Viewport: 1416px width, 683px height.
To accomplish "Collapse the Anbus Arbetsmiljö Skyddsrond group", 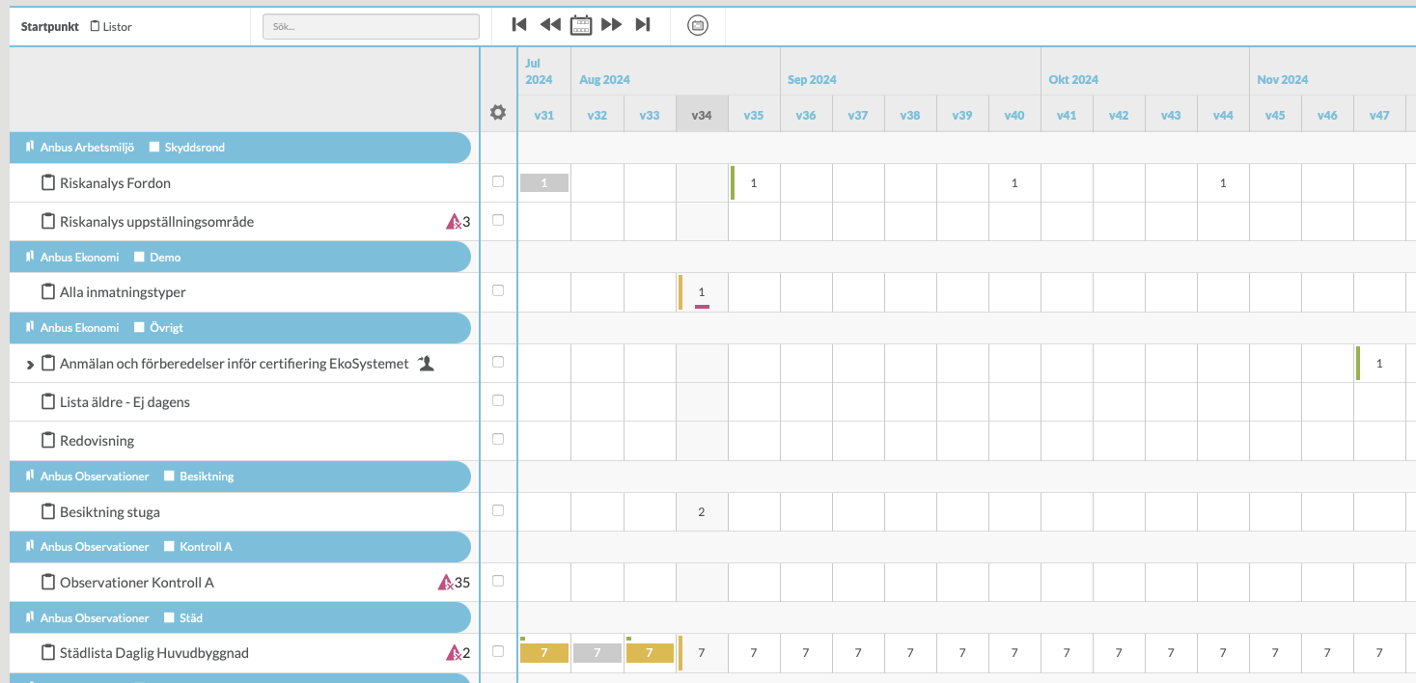I will (x=30, y=148).
